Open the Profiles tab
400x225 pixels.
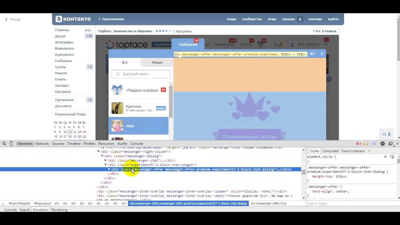89,144
